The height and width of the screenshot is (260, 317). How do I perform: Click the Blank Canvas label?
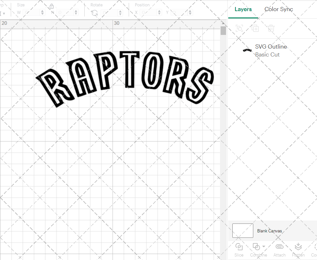click(x=269, y=231)
